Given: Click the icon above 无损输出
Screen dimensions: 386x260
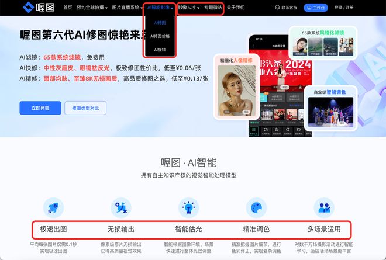Looking at the screenshot, I should 121,208.
